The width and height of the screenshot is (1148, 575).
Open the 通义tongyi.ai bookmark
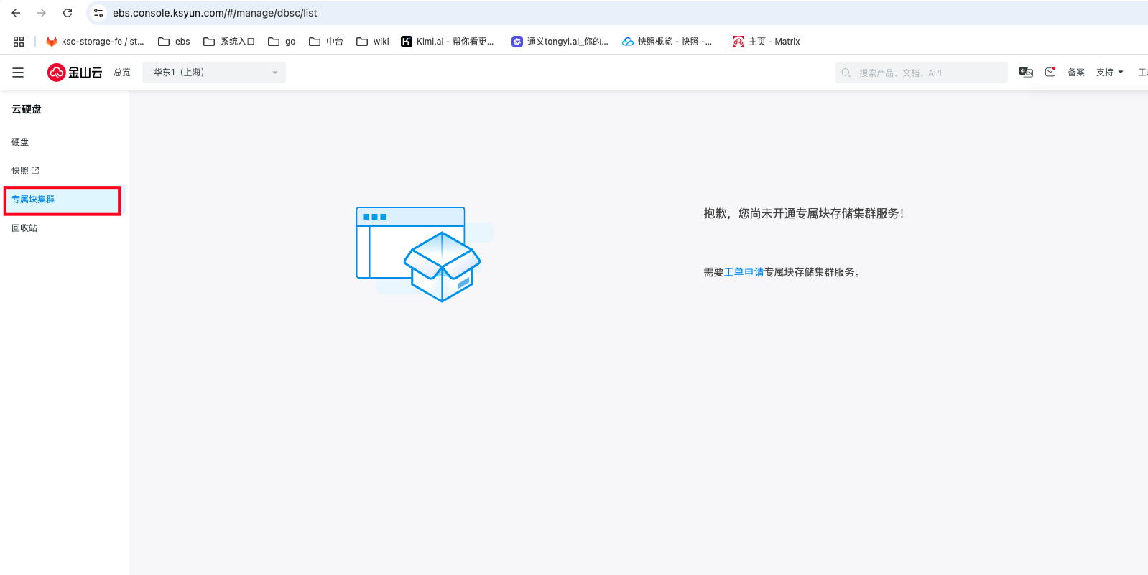tap(560, 42)
